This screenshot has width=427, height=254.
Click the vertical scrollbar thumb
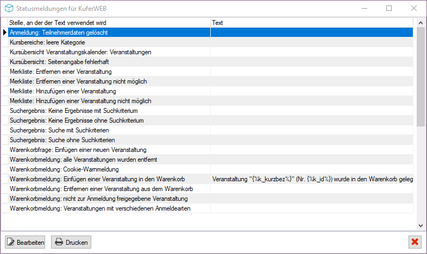[420, 77]
